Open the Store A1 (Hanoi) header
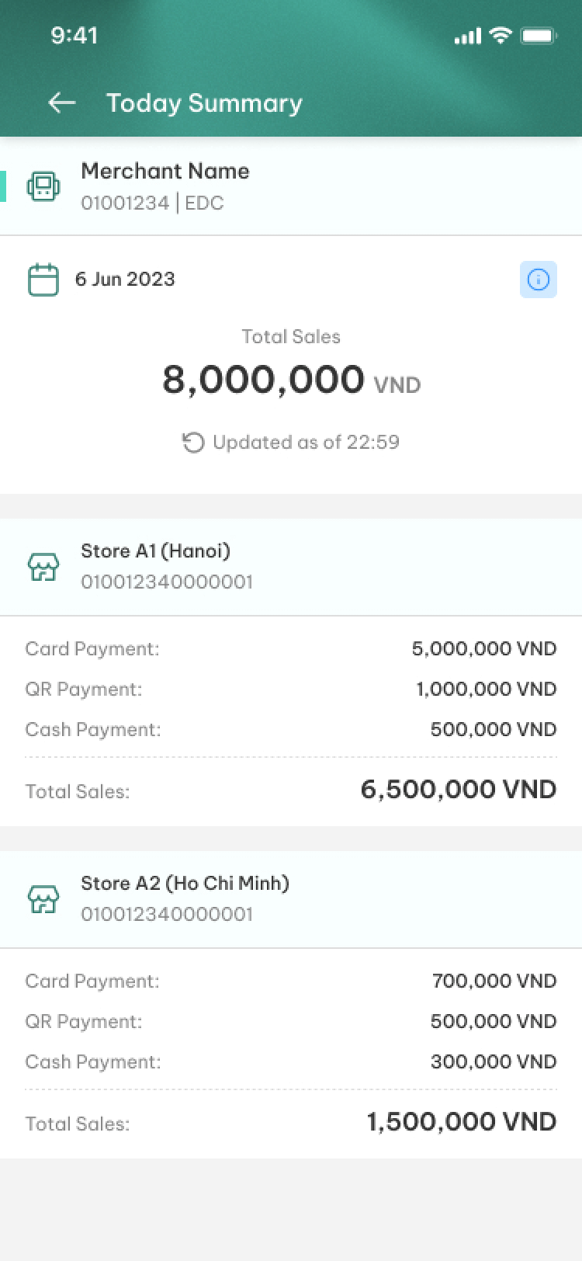The height and width of the screenshot is (1261, 582). (291, 567)
